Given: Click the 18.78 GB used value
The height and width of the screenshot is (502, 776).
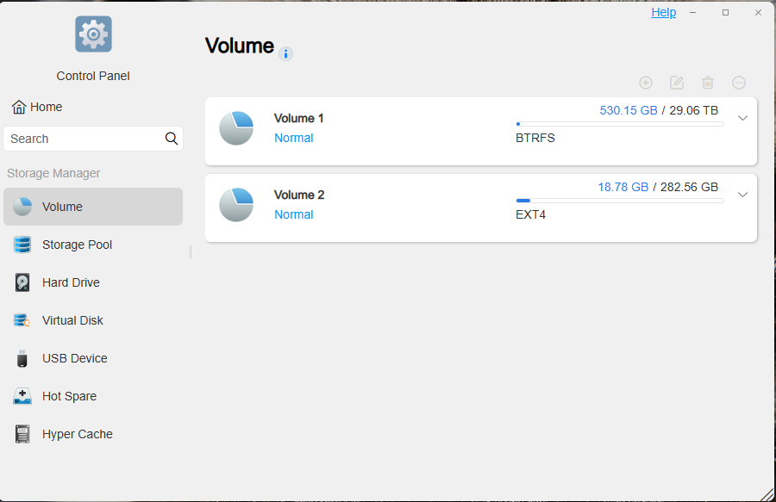Looking at the screenshot, I should [x=623, y=187].
